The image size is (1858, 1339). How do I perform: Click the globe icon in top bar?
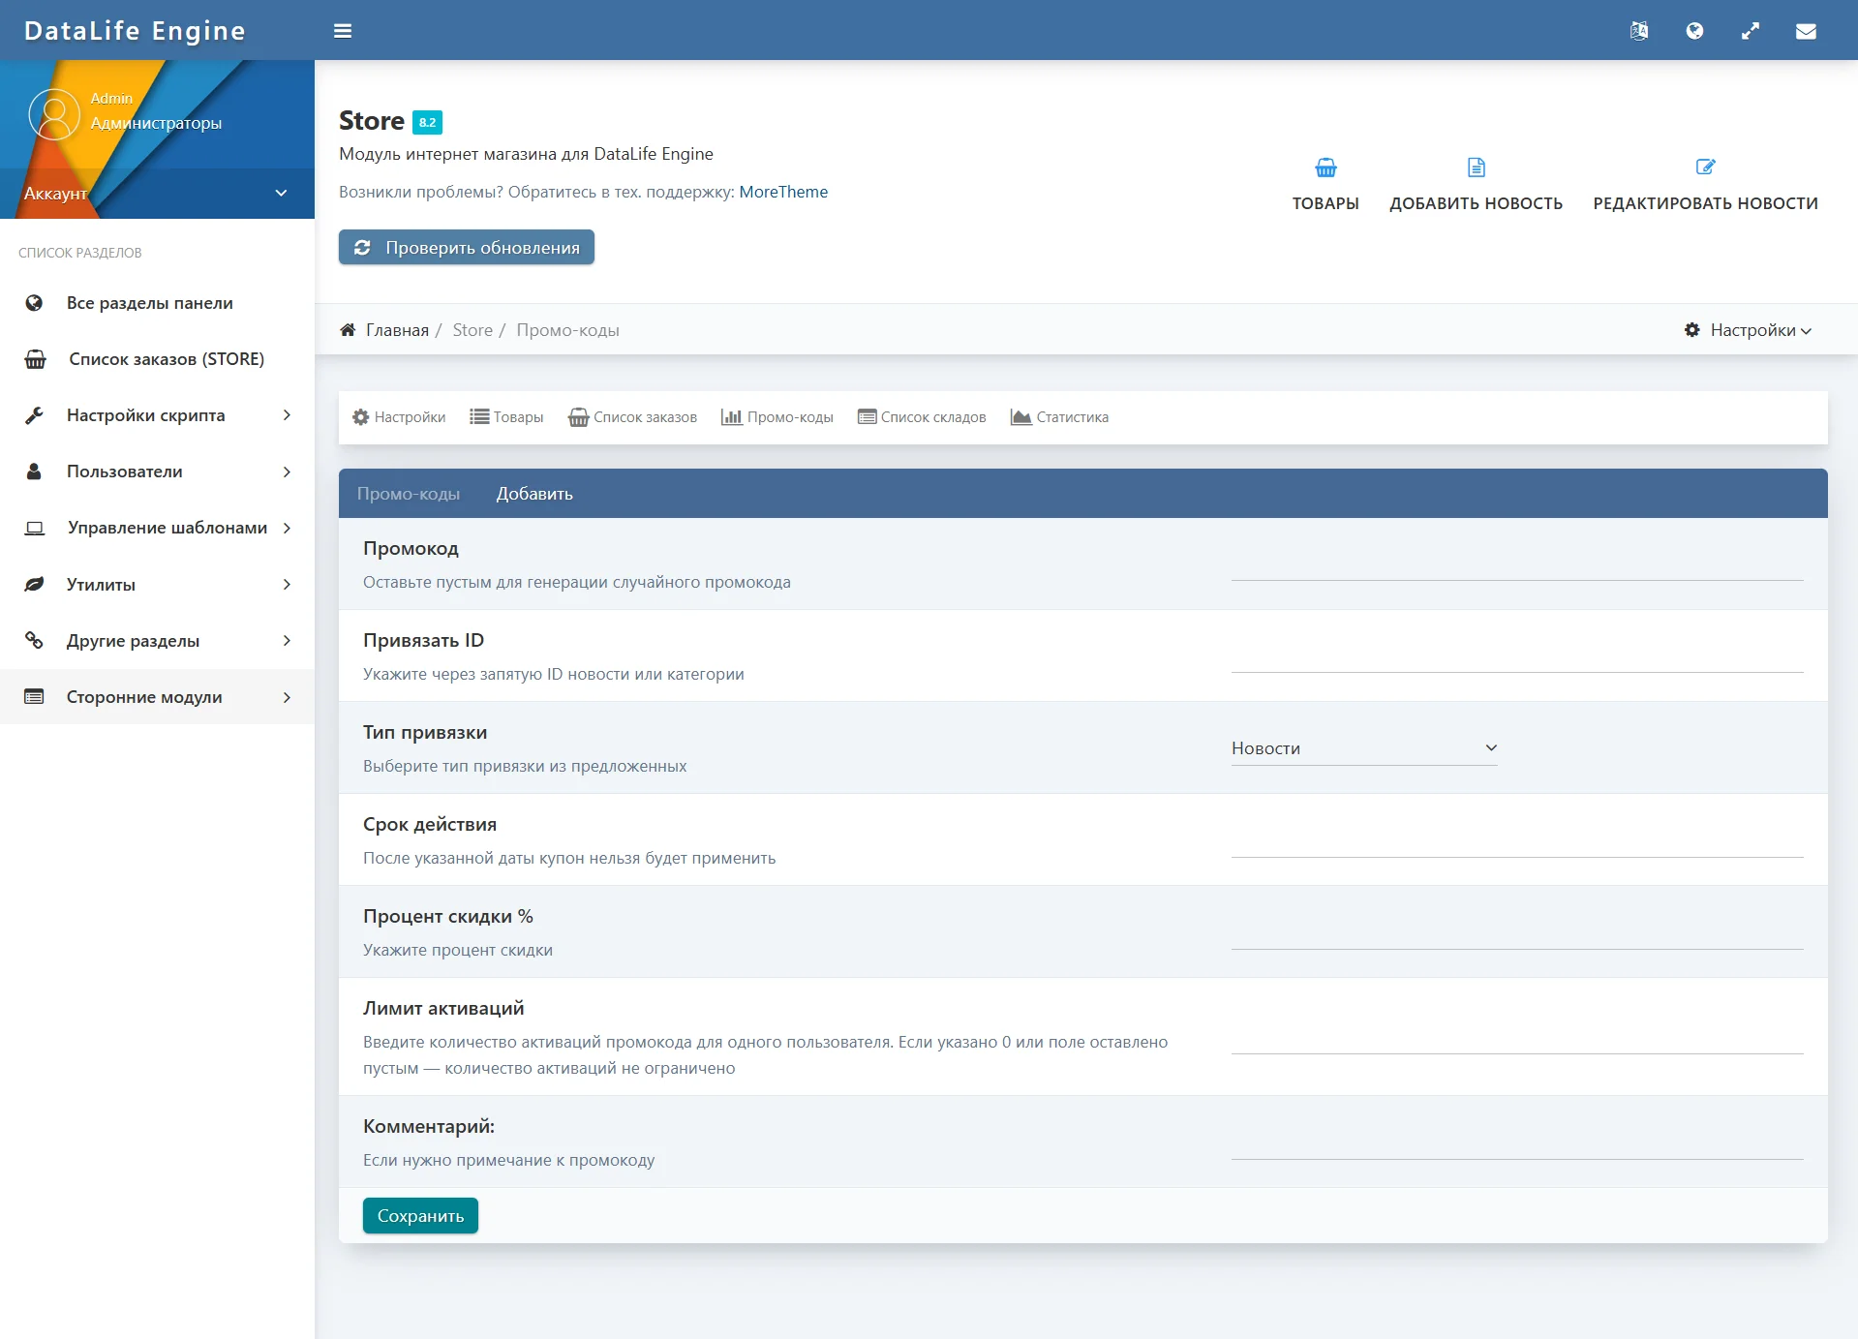click(x=1694, y=31)
